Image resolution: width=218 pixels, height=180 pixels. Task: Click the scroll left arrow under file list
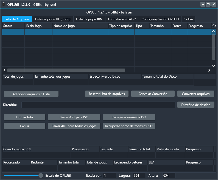click(x=4, y=70)
